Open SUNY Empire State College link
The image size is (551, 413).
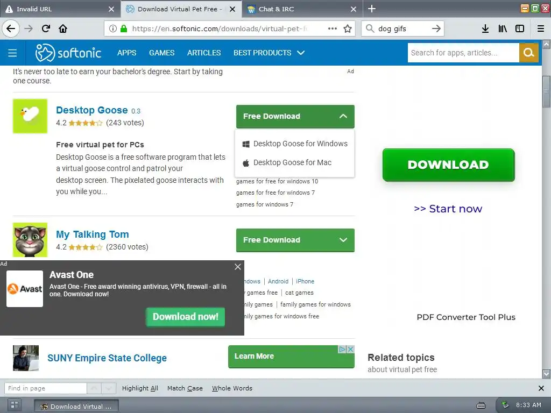(107, 358)
